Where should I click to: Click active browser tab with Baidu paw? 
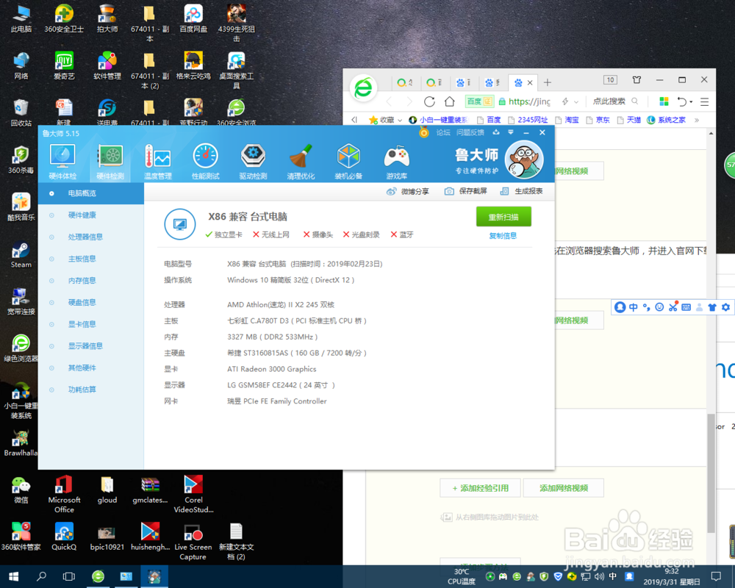[x=523, y=83]
